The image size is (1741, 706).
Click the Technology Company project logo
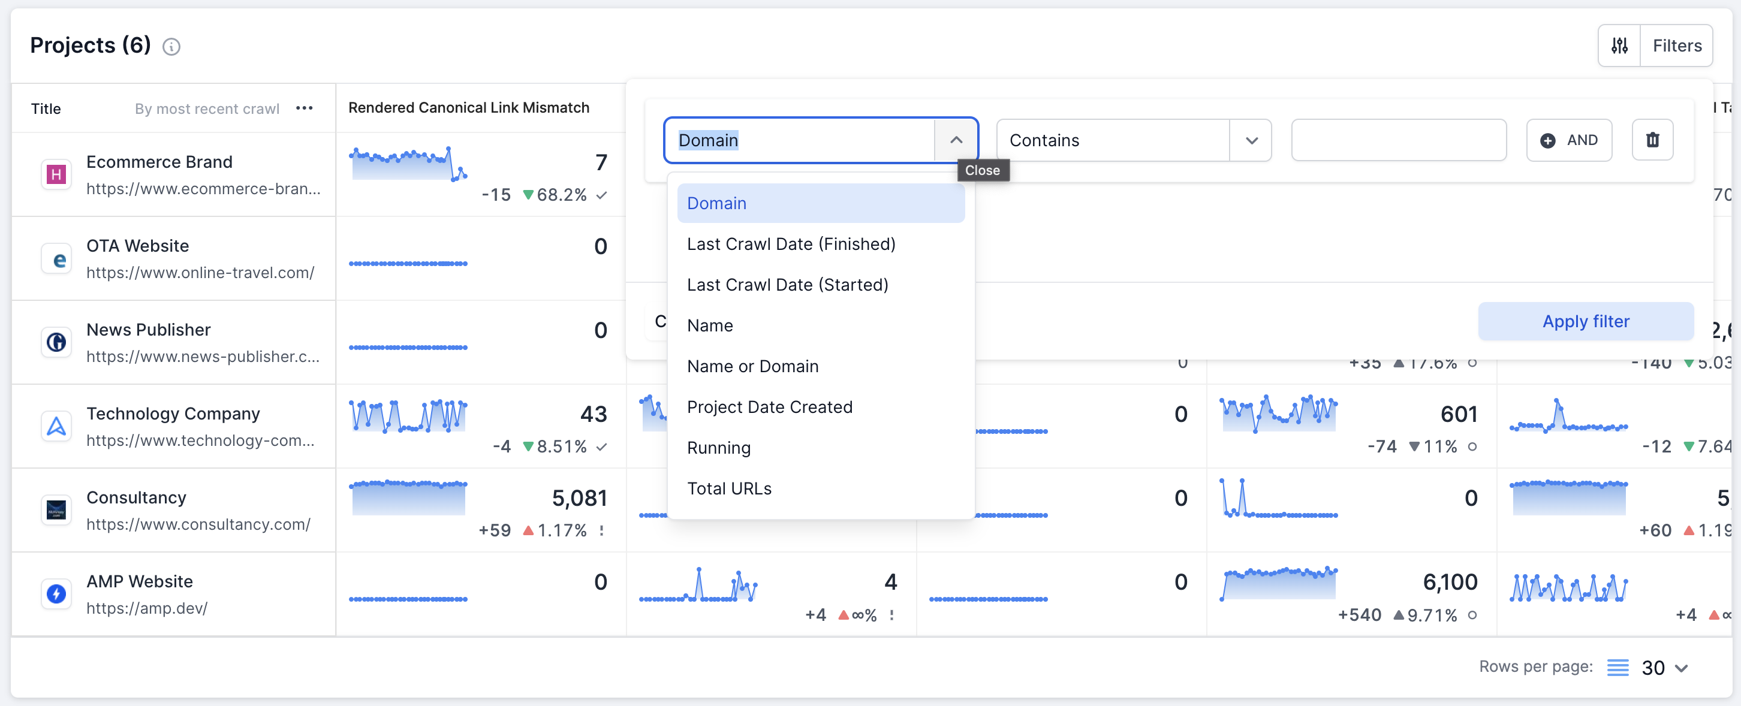[x=57, y=426]
